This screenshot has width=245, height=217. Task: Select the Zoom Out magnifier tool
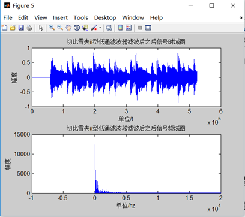(x=60, y=28)
